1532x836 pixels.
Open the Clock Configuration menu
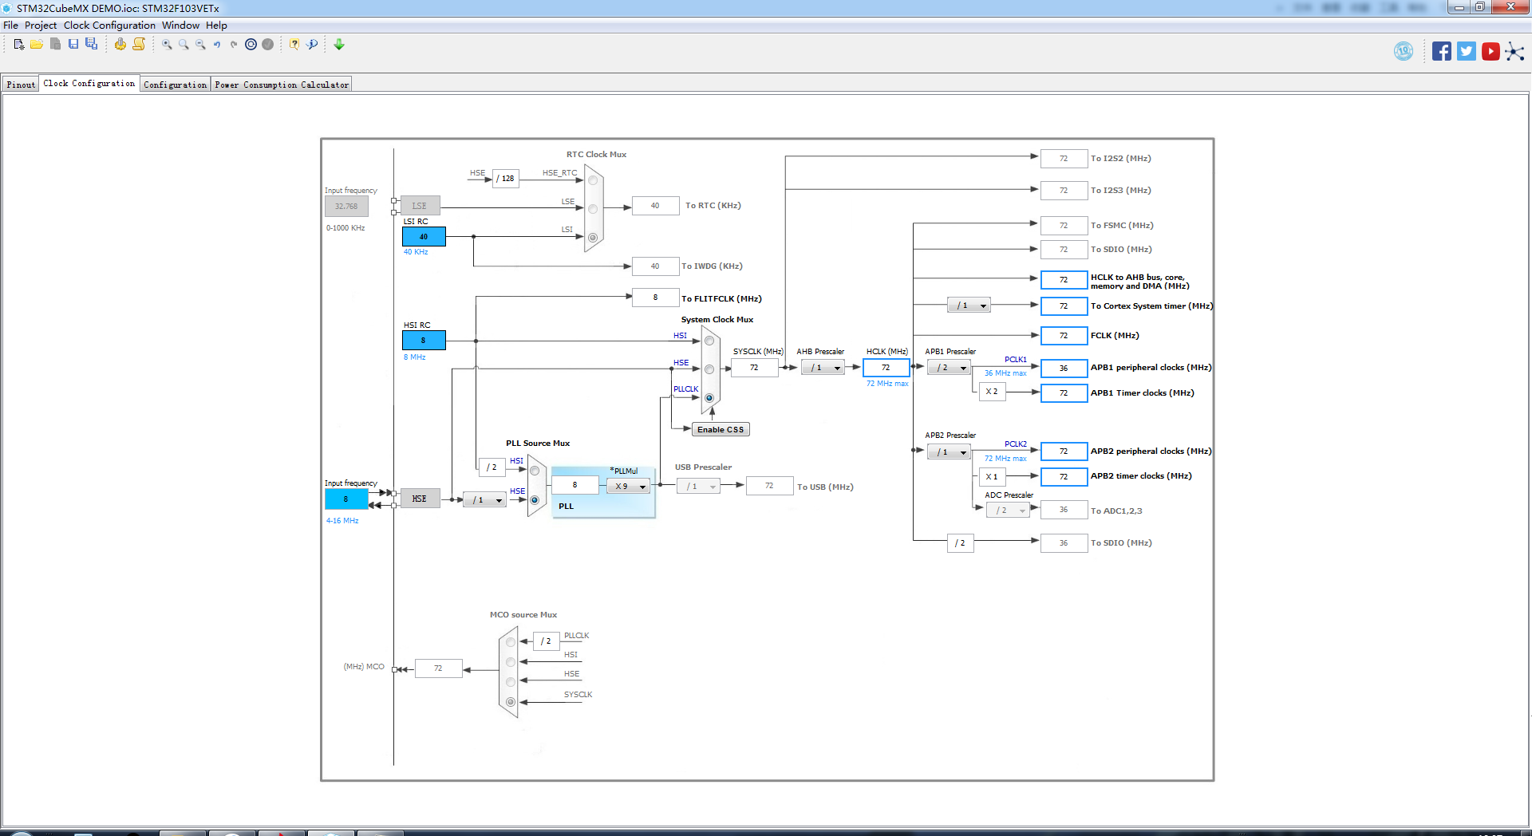point(109,26)
